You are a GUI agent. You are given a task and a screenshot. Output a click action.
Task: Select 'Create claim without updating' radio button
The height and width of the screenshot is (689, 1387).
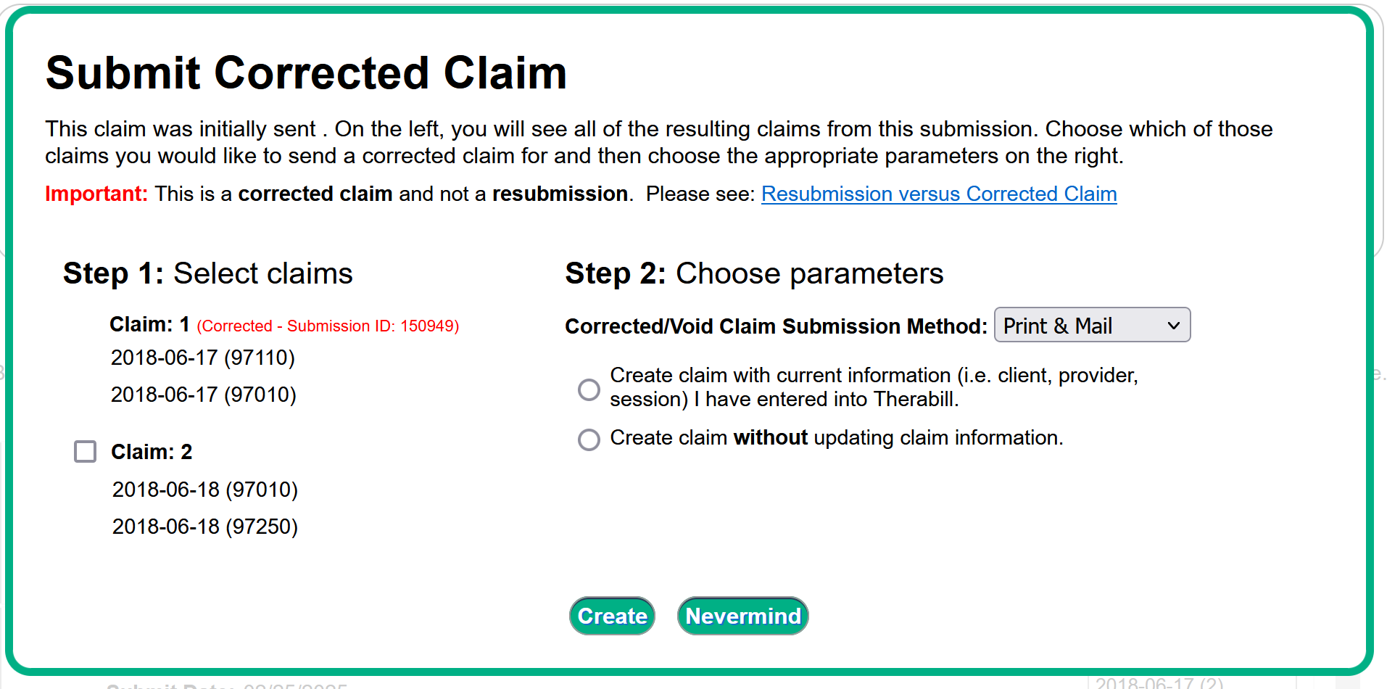(x=589, y=440)
